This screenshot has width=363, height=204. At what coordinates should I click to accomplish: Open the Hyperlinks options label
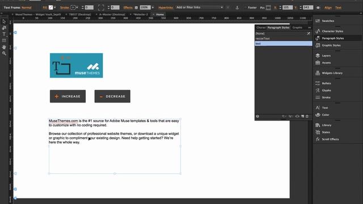pos(166,7)
